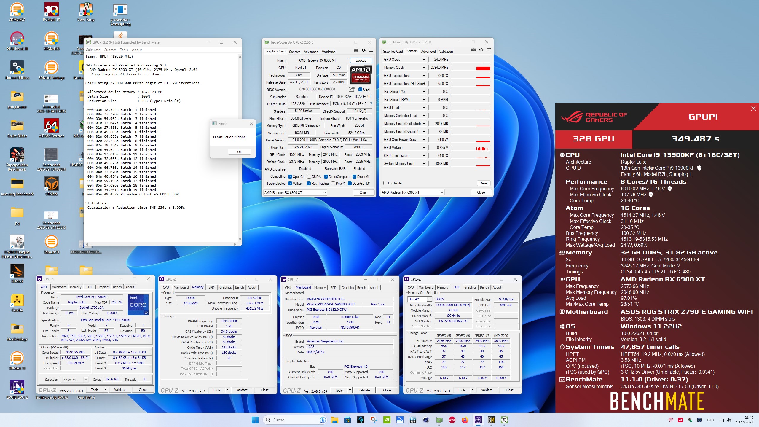Screen dimensions: 759x427
Task: Open GPUPI pi icon on taskbar
Action: point(504,420)
